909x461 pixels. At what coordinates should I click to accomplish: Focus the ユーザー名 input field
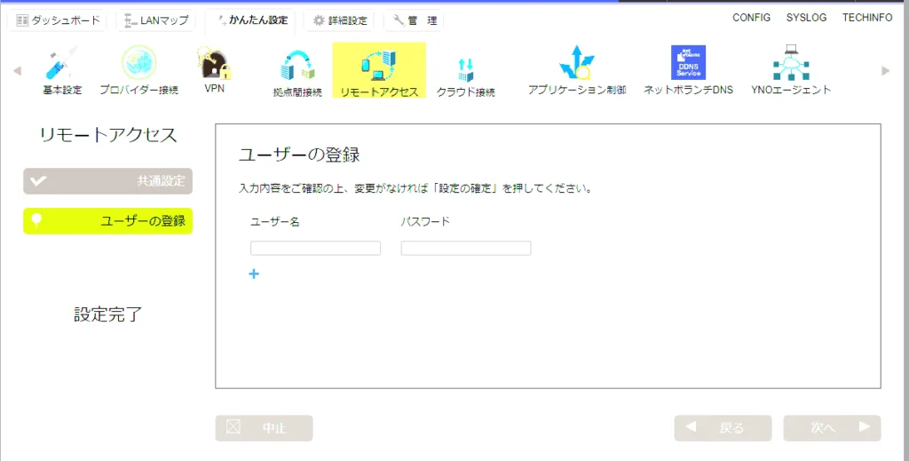(315, 248)
